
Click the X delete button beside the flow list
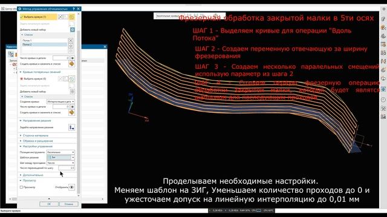point(71,40)
